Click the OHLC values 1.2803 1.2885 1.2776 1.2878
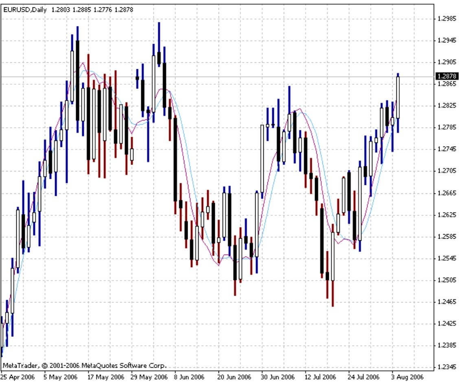466x384 pixels. pos(92,10)
